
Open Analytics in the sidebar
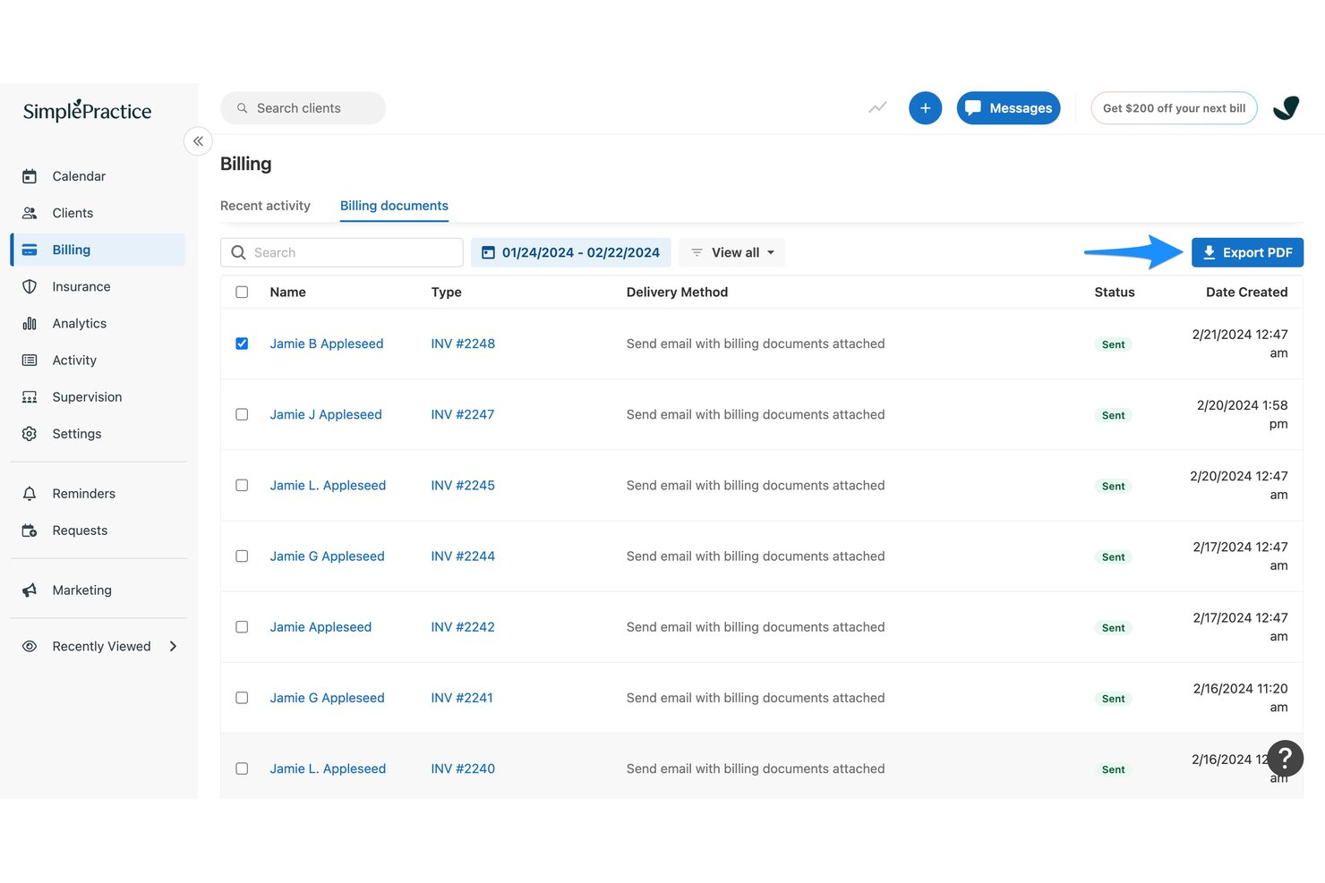point(98,323)
